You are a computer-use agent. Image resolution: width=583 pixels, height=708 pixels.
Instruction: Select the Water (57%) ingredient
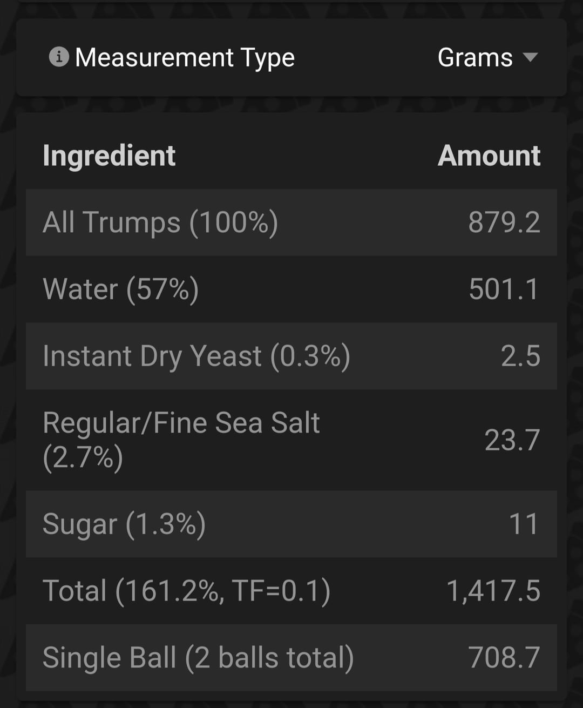(121, 289)
